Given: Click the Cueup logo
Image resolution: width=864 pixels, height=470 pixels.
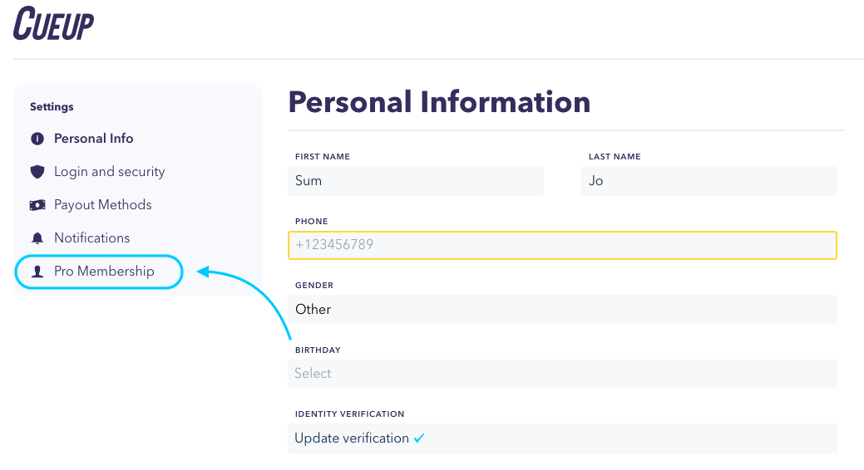Looking at the screenshot, I should point(53,23).
